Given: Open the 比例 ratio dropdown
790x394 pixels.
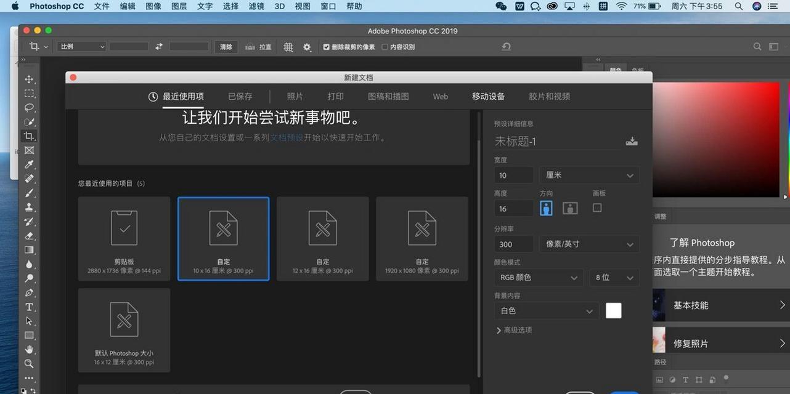Looking at the screenshot, I should (81, 47).
